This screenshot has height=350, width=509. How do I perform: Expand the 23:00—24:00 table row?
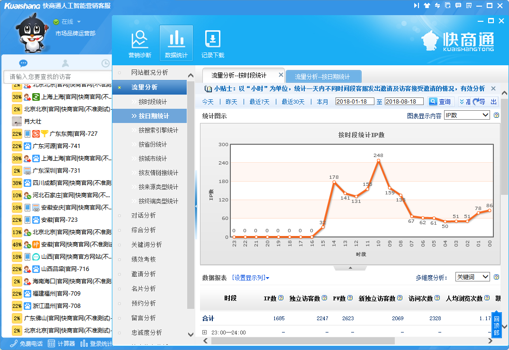point(205,332)
